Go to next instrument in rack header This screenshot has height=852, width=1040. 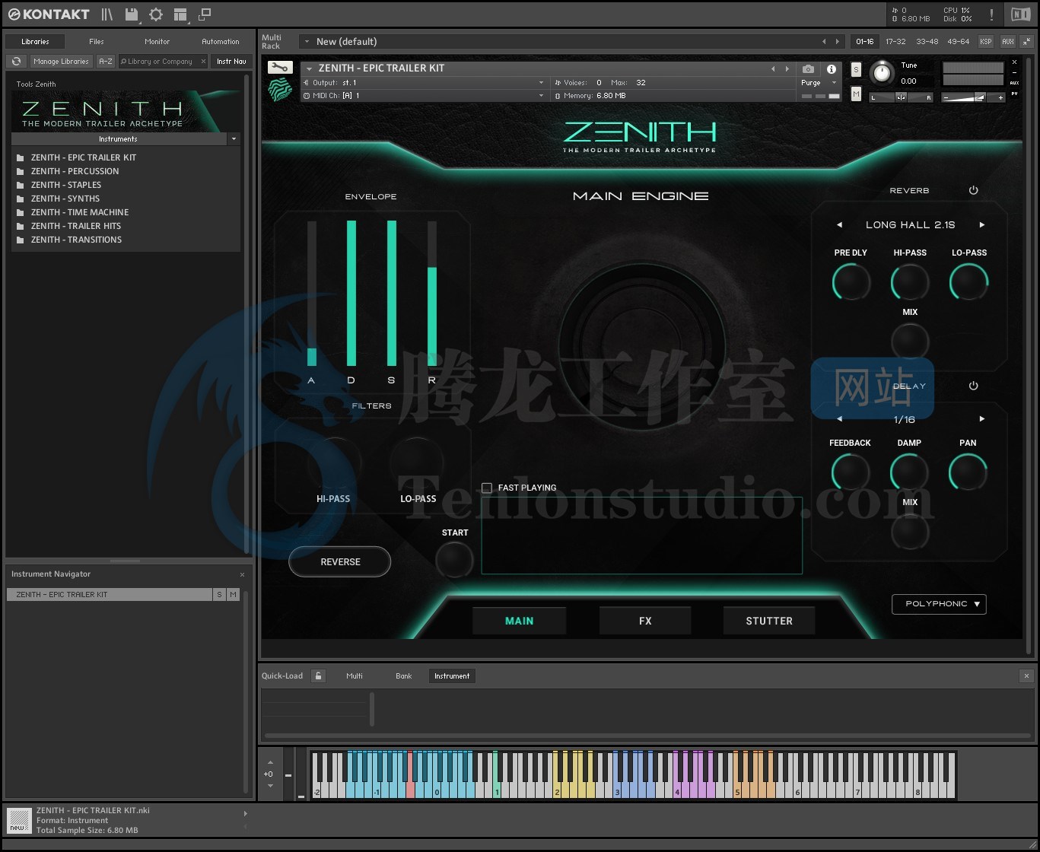coord(787,68)
